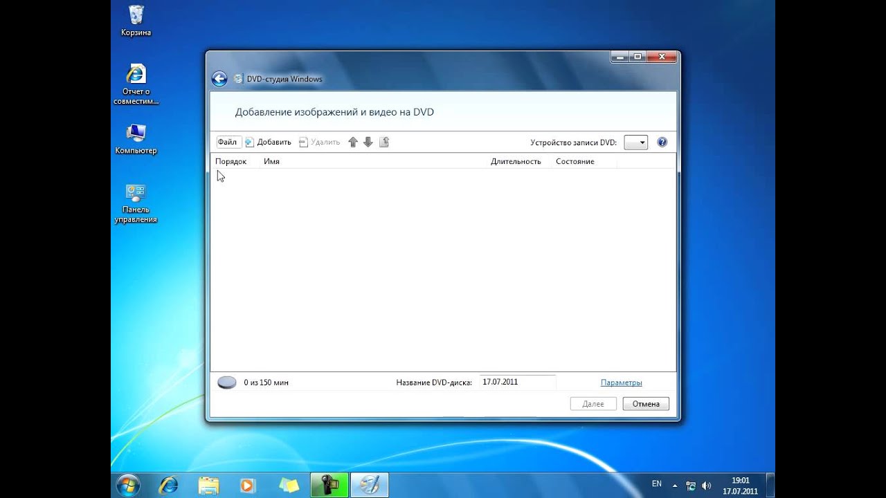Screen dimensions: 886x498
Task: Launch Windows Media Player from taskbar
Action: [248, 485]
